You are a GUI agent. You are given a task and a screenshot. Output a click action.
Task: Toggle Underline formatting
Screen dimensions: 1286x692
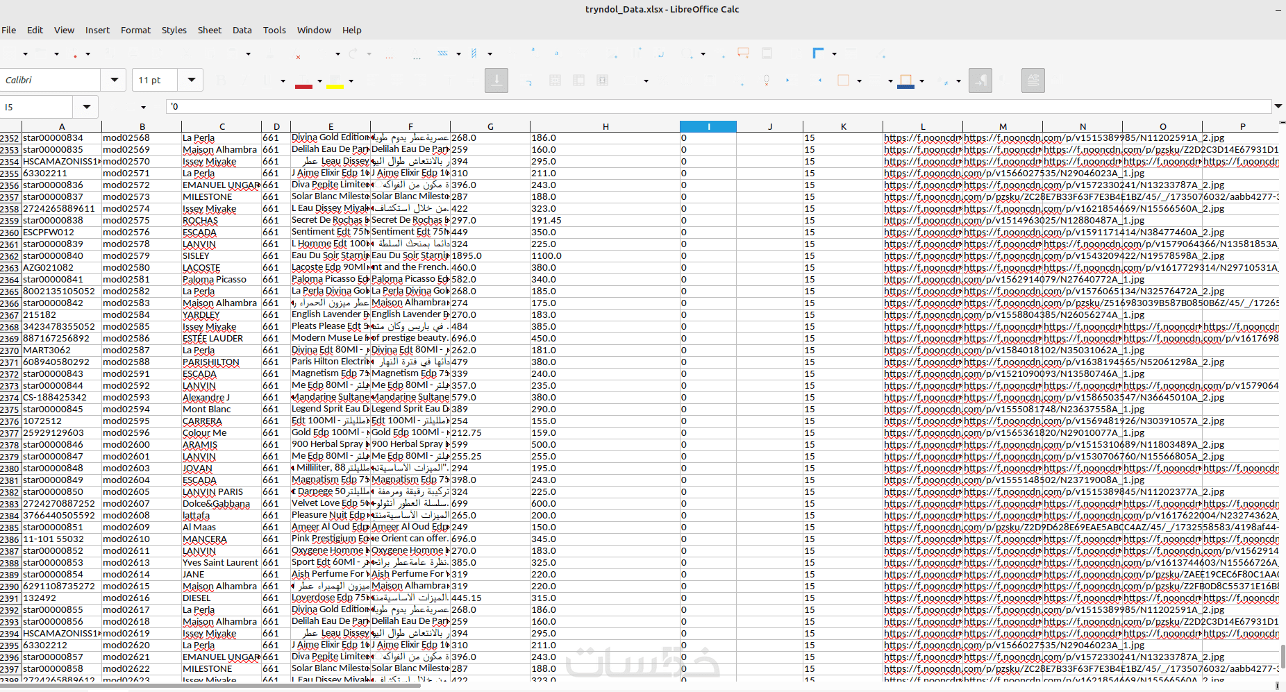(x=267, y=81)
